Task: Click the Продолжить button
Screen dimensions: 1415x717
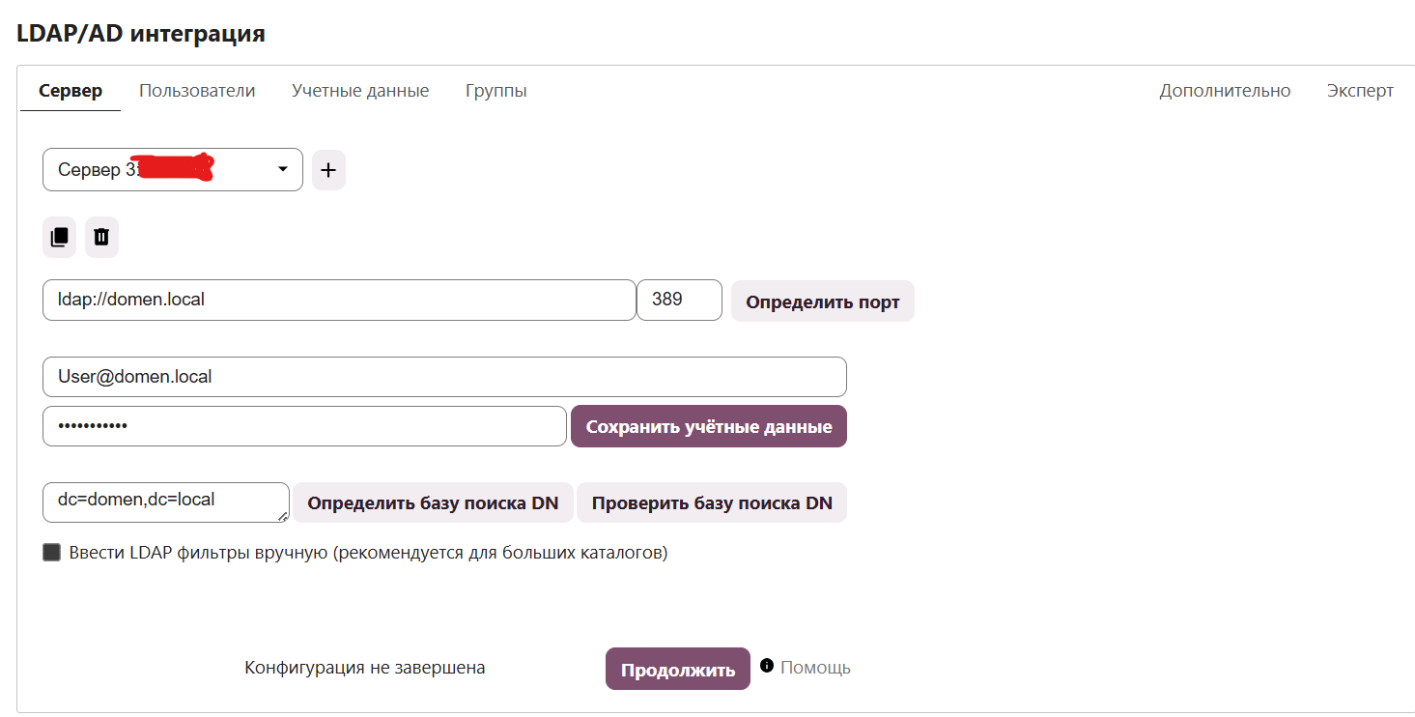Action: [678, 670]
